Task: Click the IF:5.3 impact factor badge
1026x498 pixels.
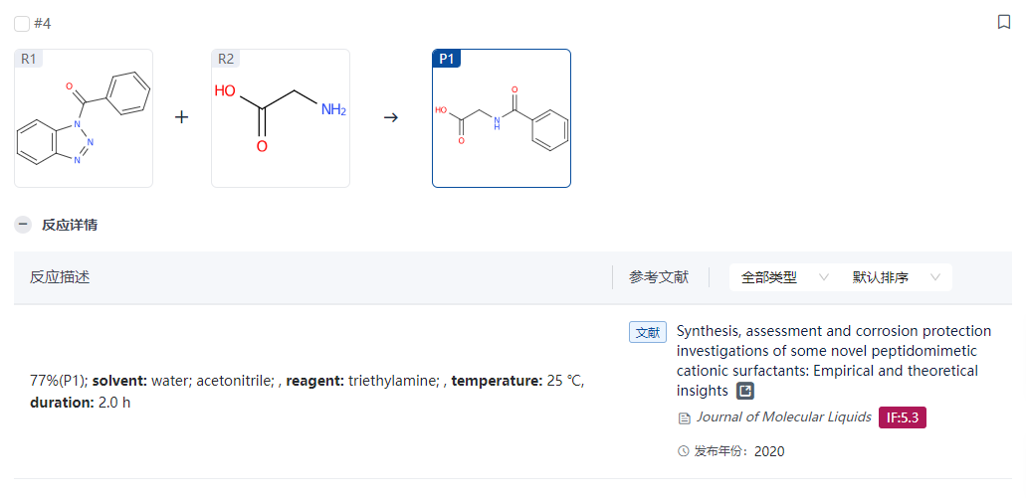Action: point(903,417)
